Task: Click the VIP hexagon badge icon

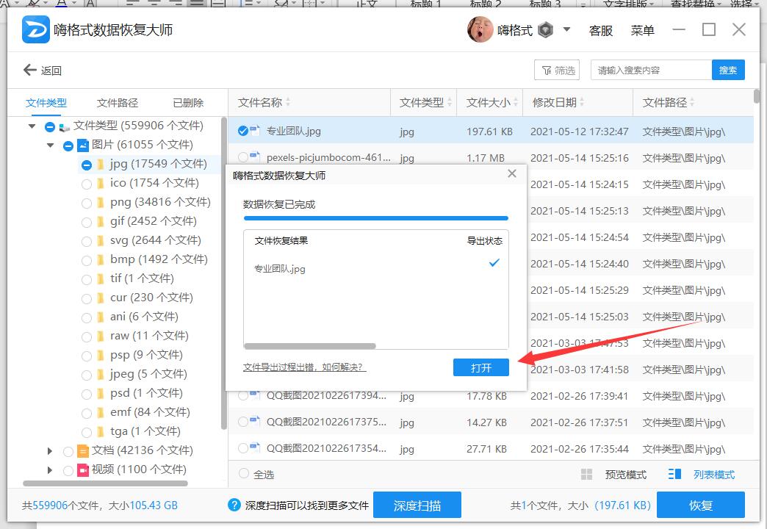Action: click(545, 30)
